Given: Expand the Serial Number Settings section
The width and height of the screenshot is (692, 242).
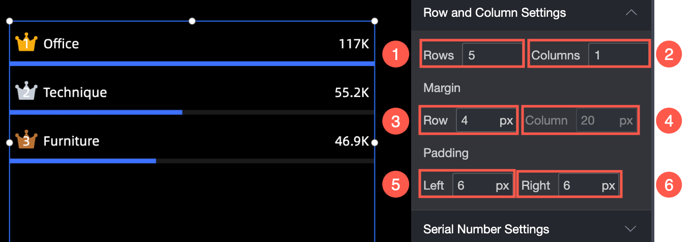Looking at the screenshot, I should 631,228.
